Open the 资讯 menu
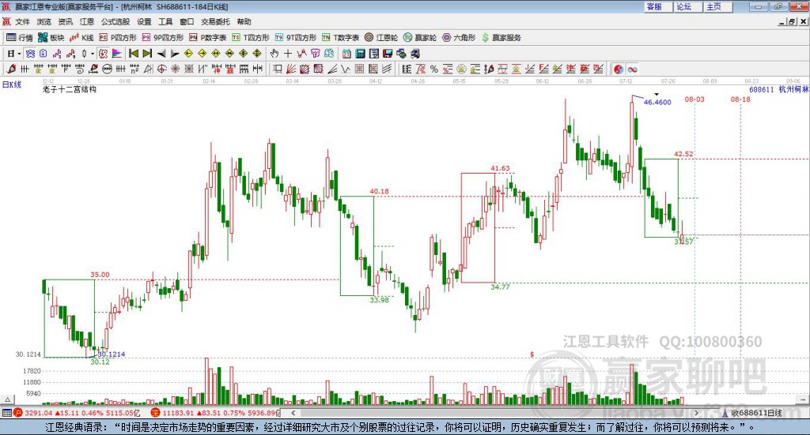Image resolution: width=810 pixels, height=435 pixels. click(x=65, y=21)
